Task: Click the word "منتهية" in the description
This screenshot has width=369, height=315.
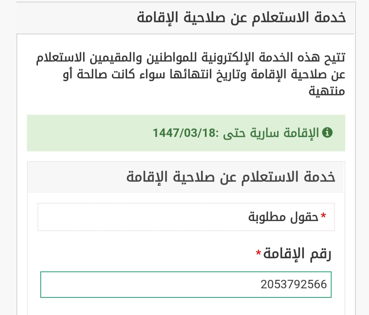Action: pyautogui.click(x=327, y=92)
